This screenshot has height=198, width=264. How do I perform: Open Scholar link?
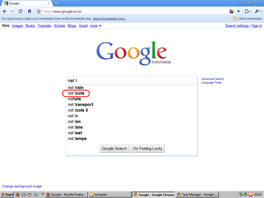[x=60, y=26]
